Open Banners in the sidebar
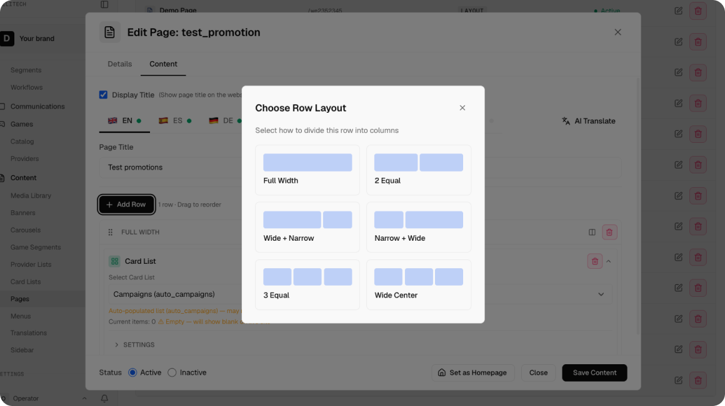This screenshot has width=725, height=406. pyautogui.click(x=22, y=213)
